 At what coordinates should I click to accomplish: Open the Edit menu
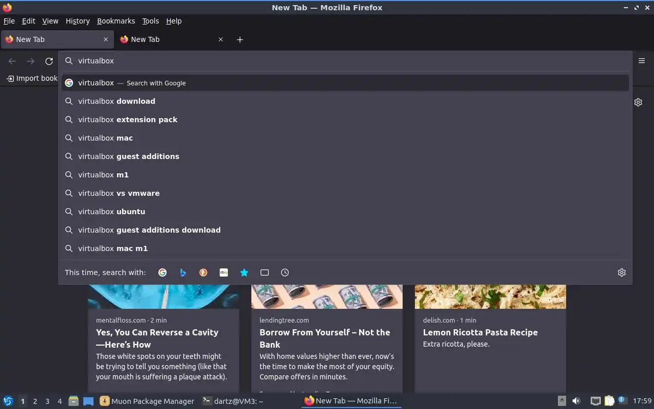coord(29,21)
